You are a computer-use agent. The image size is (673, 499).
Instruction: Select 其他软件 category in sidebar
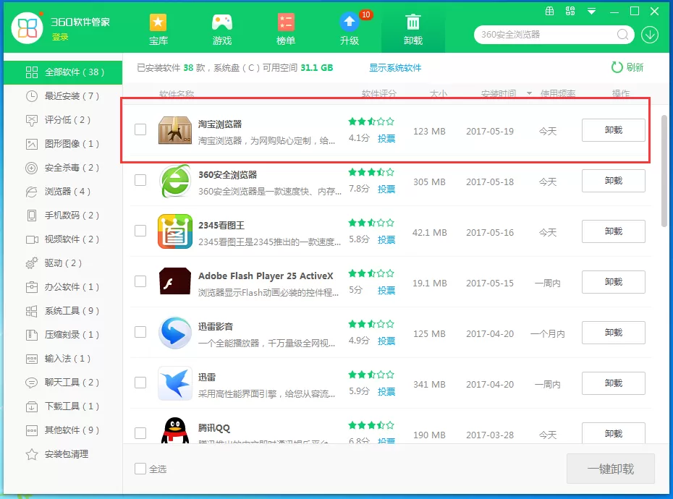[63, 430]
